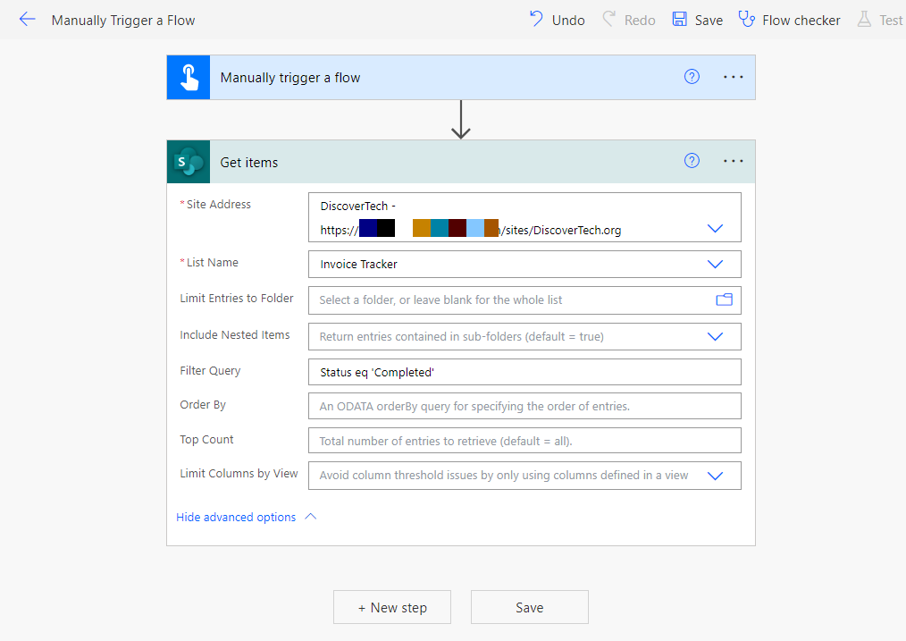Open help for the Get items action
The width and height of the screenshot is (906, 641).
(x=692, y=161)
